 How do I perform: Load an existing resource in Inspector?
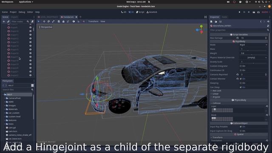pos(216,22)
